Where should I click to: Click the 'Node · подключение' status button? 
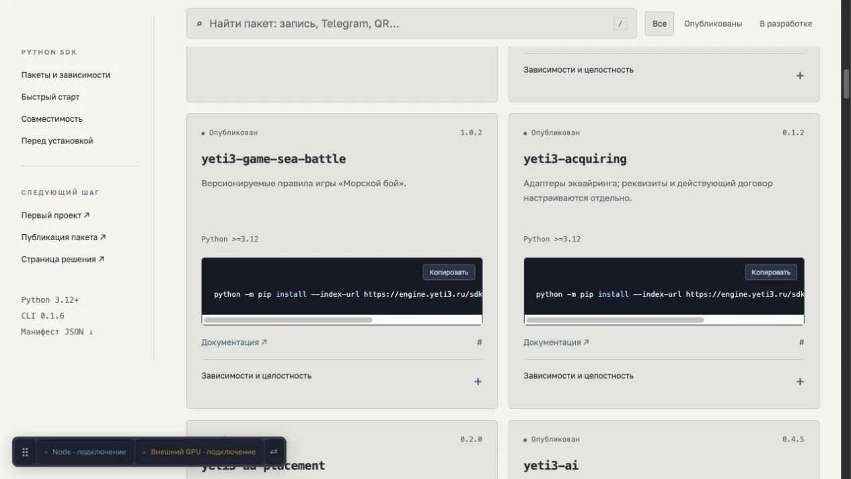tap(85, 452)
